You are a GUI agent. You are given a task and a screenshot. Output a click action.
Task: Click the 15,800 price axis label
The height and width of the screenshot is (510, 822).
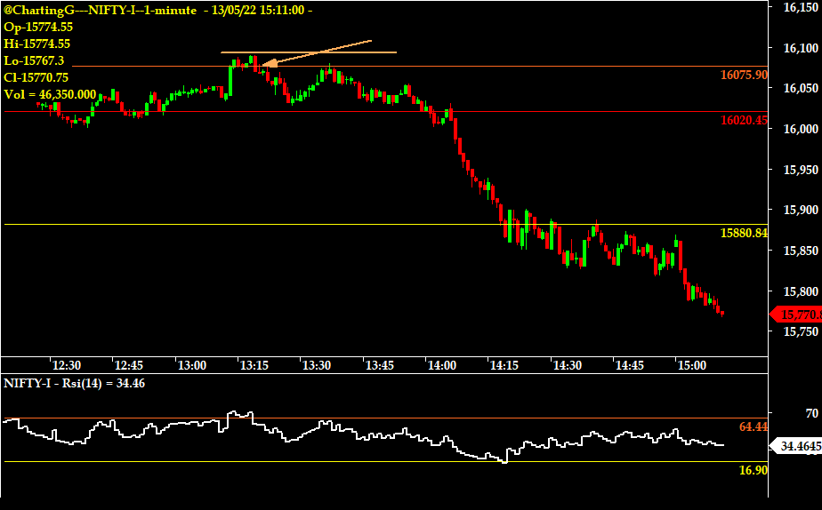coord(801,291)
